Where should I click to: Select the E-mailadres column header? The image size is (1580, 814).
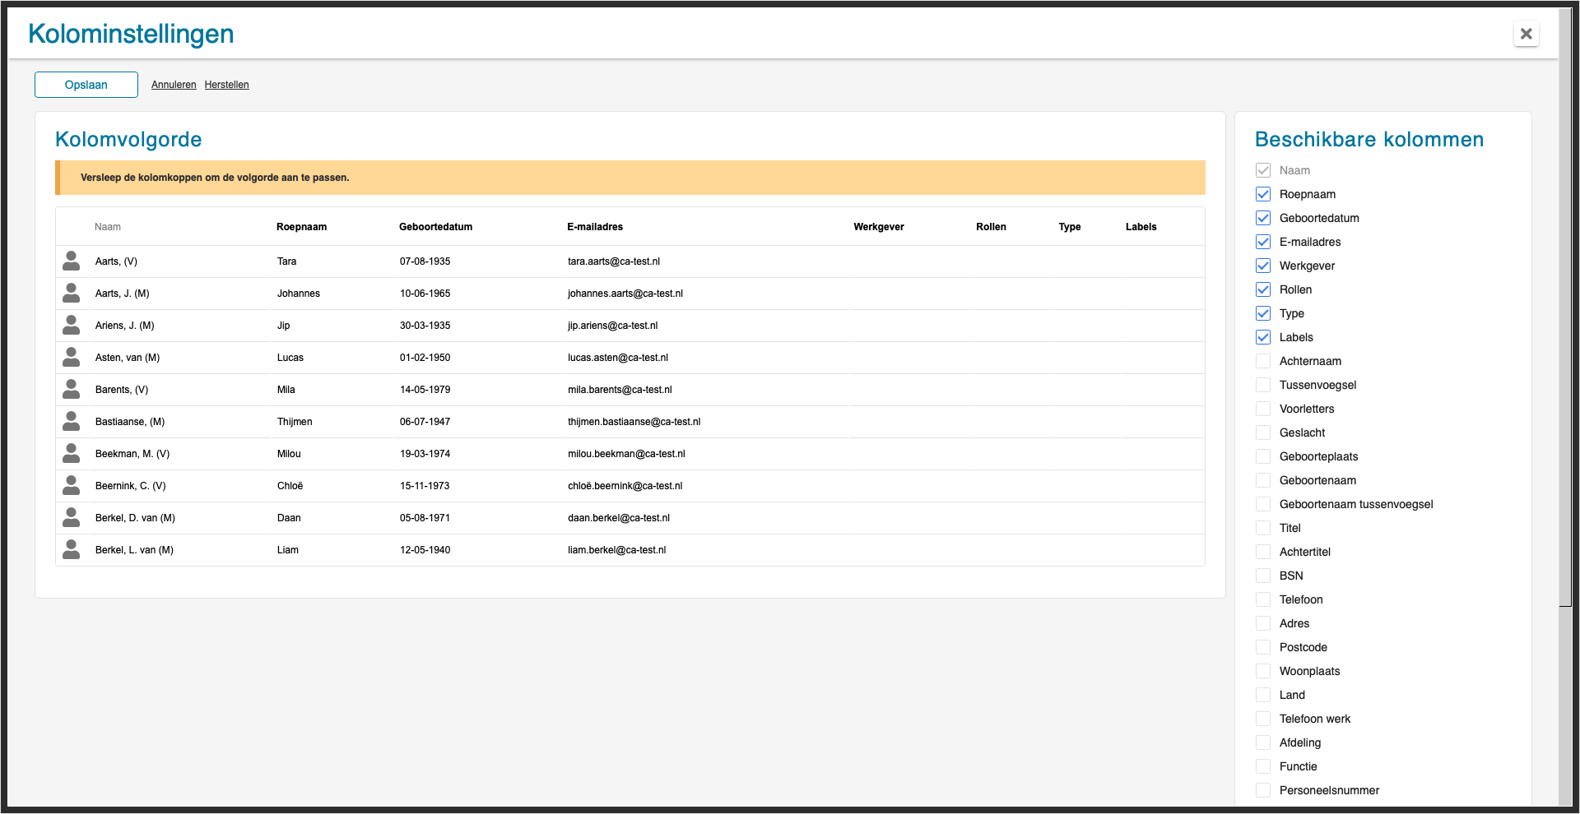pyautogui.click(x=595, y=227)
